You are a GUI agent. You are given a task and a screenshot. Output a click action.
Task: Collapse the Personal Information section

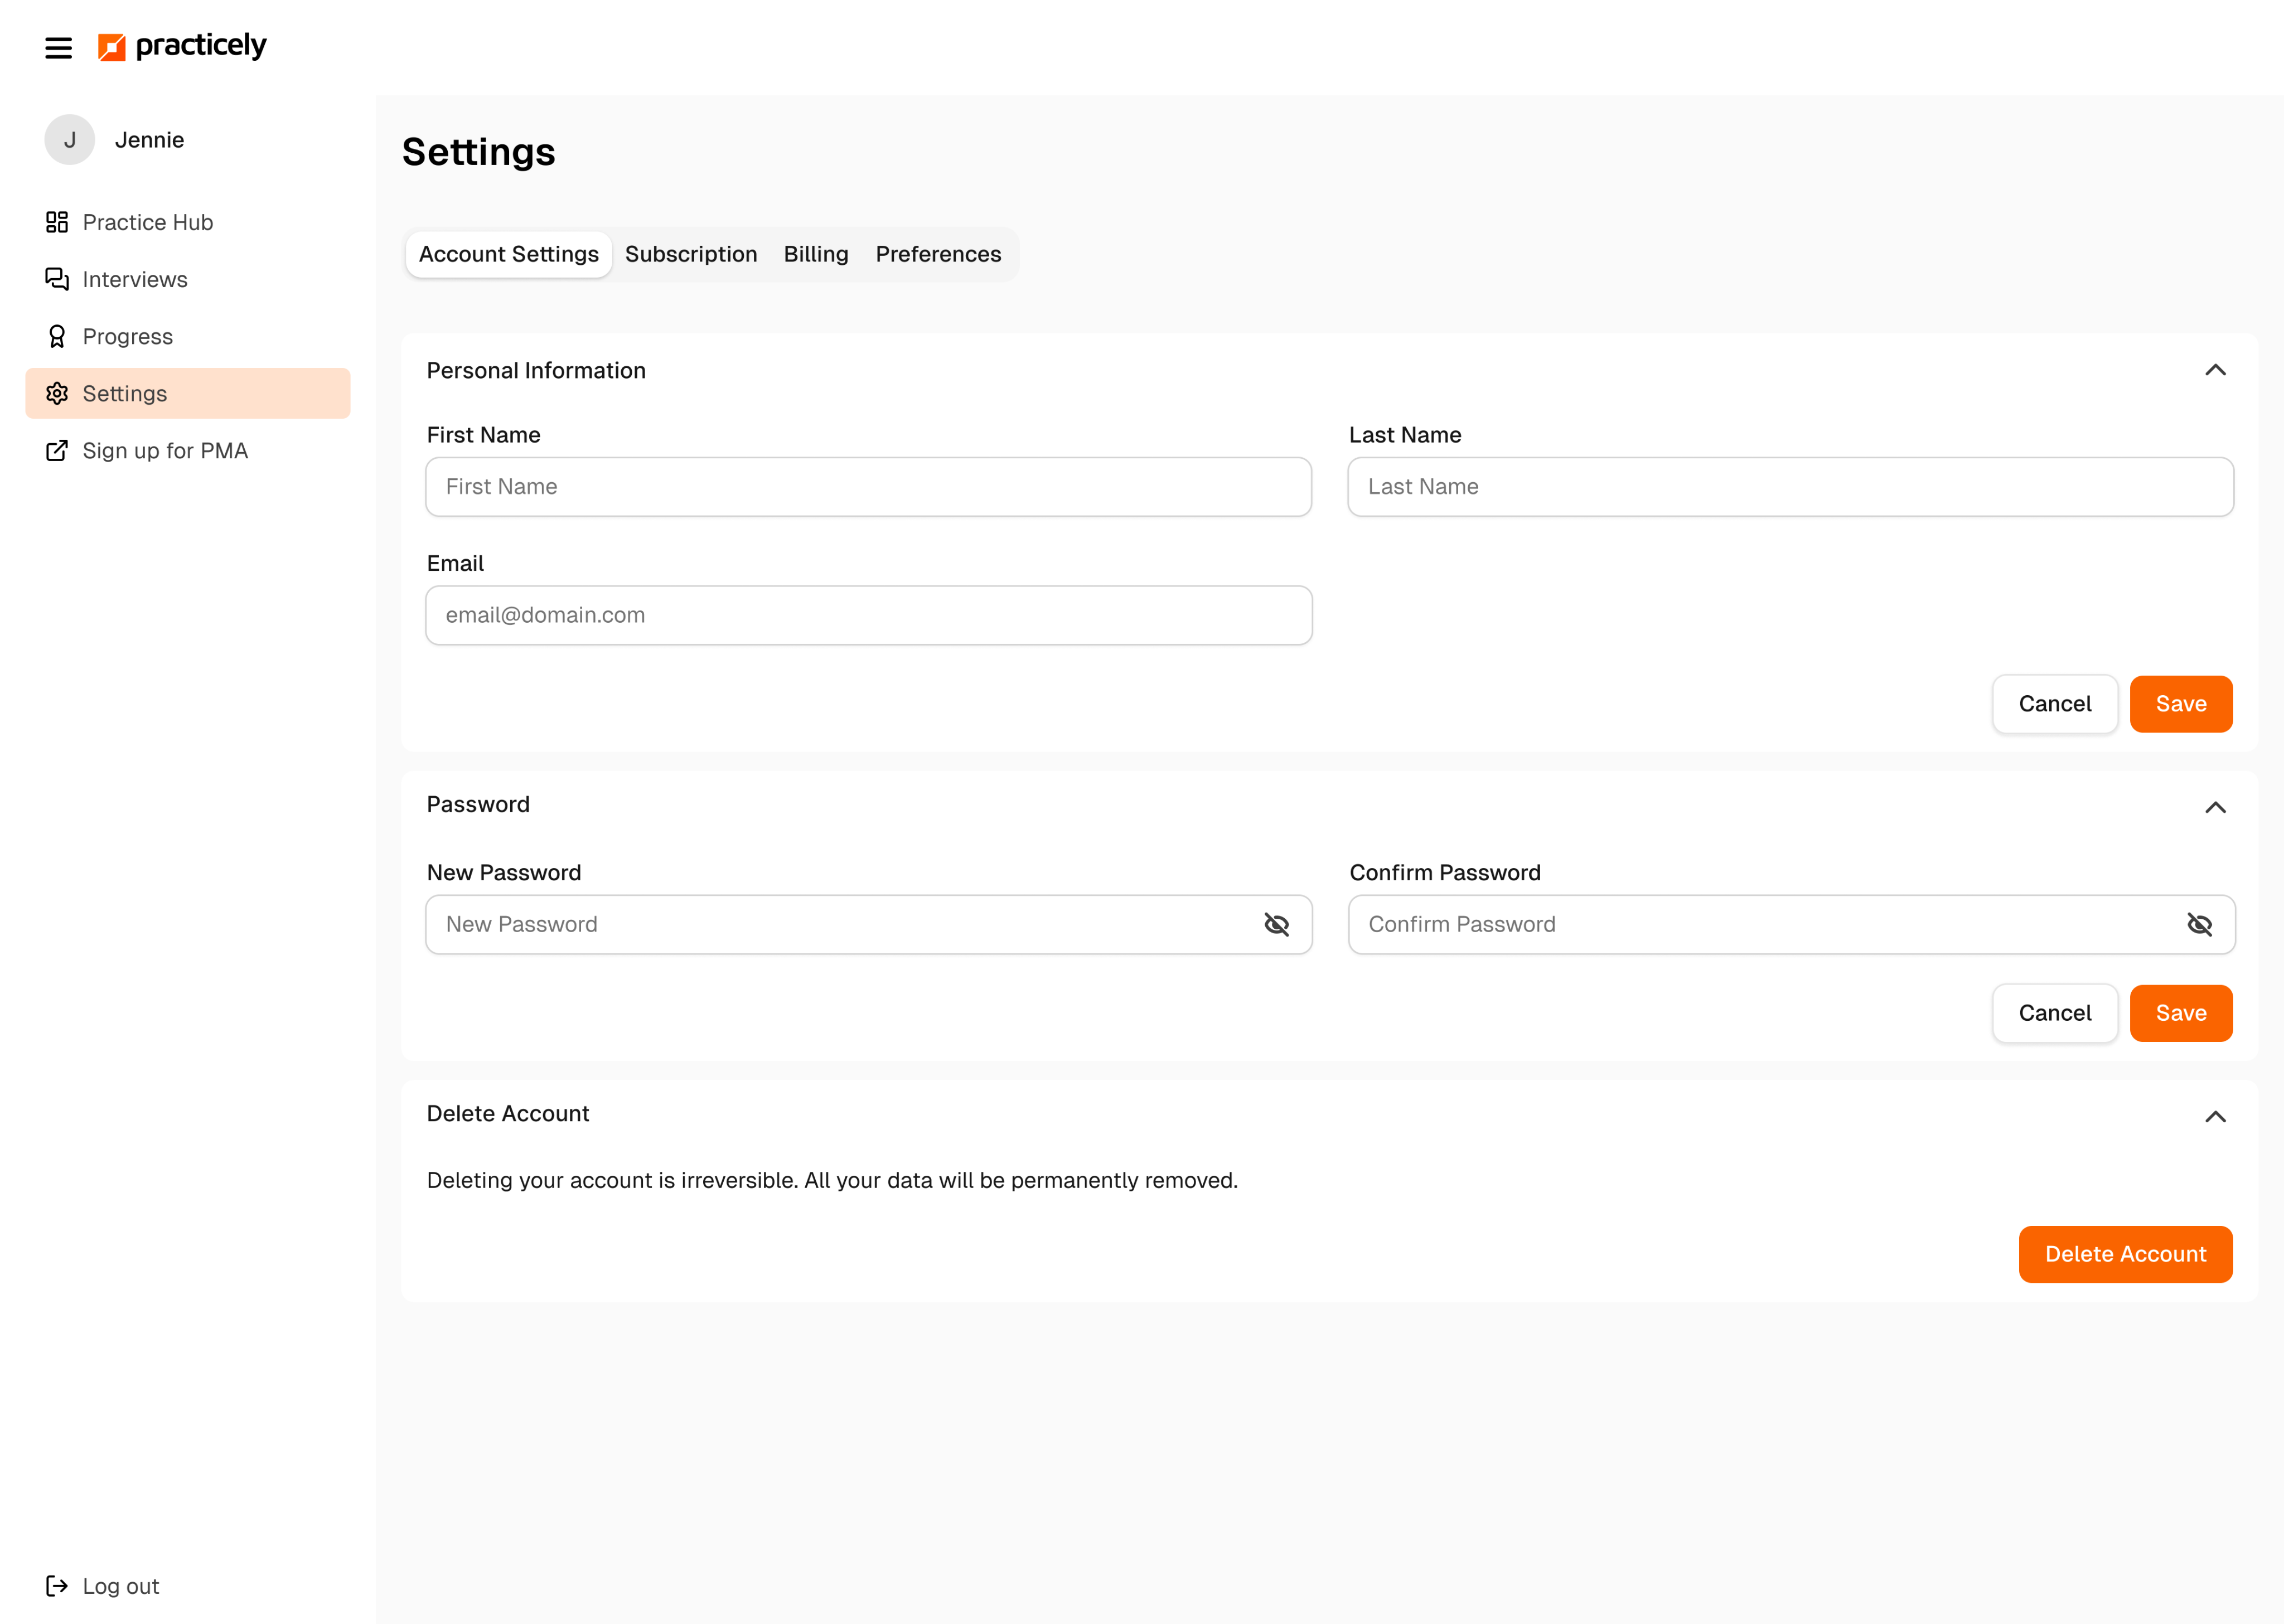click(x=2215, y=371)
